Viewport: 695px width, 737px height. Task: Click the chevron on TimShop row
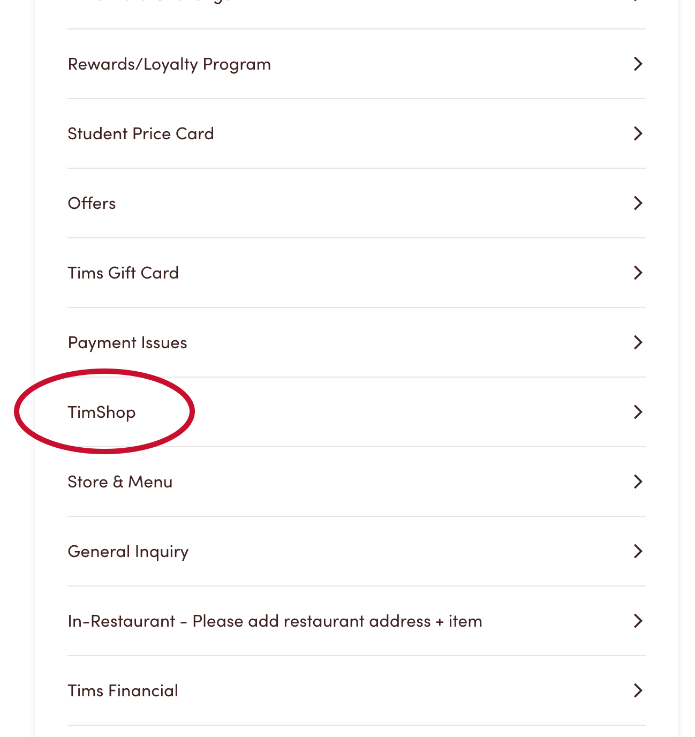point(637,412)
